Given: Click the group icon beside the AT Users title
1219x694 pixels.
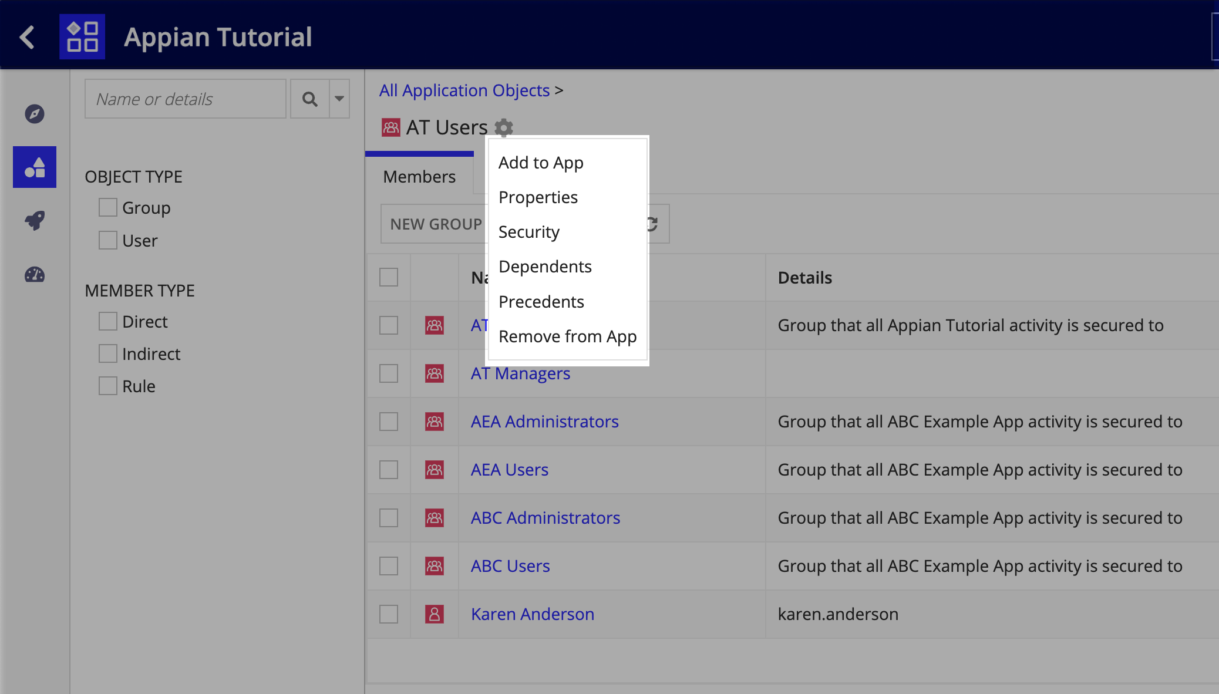Looking at the screenshot, I should 391,127.
